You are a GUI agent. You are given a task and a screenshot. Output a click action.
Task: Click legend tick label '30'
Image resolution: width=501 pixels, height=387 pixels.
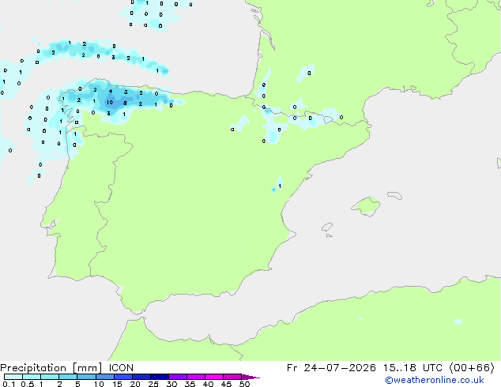171,384
